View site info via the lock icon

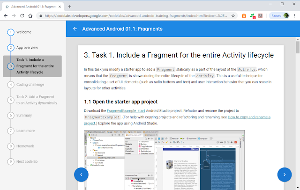tap(41, 15)
